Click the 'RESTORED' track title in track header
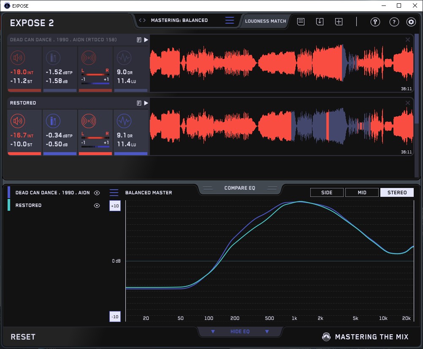423x349 pixels. point(23,103)
